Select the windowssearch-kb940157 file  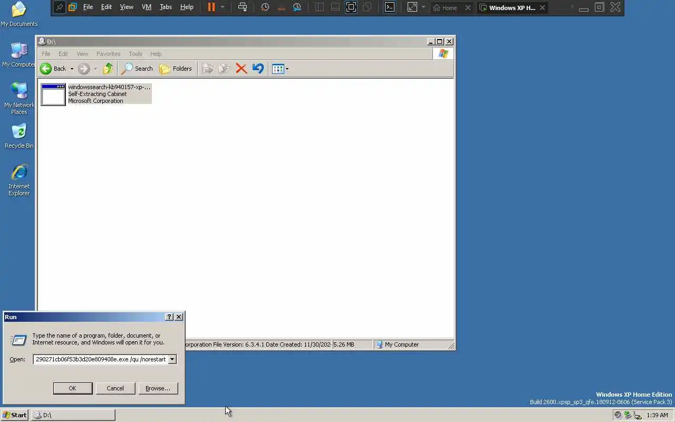pyautogui.click(x=96, y=94)
